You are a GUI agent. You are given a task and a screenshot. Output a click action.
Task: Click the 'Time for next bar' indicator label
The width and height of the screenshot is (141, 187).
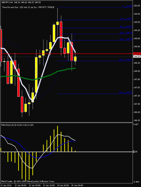coord(28,7)
